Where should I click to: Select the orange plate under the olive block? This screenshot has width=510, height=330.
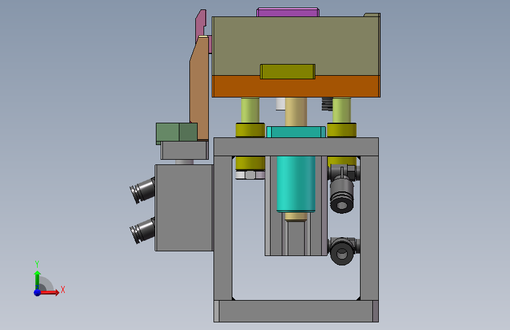296,86
